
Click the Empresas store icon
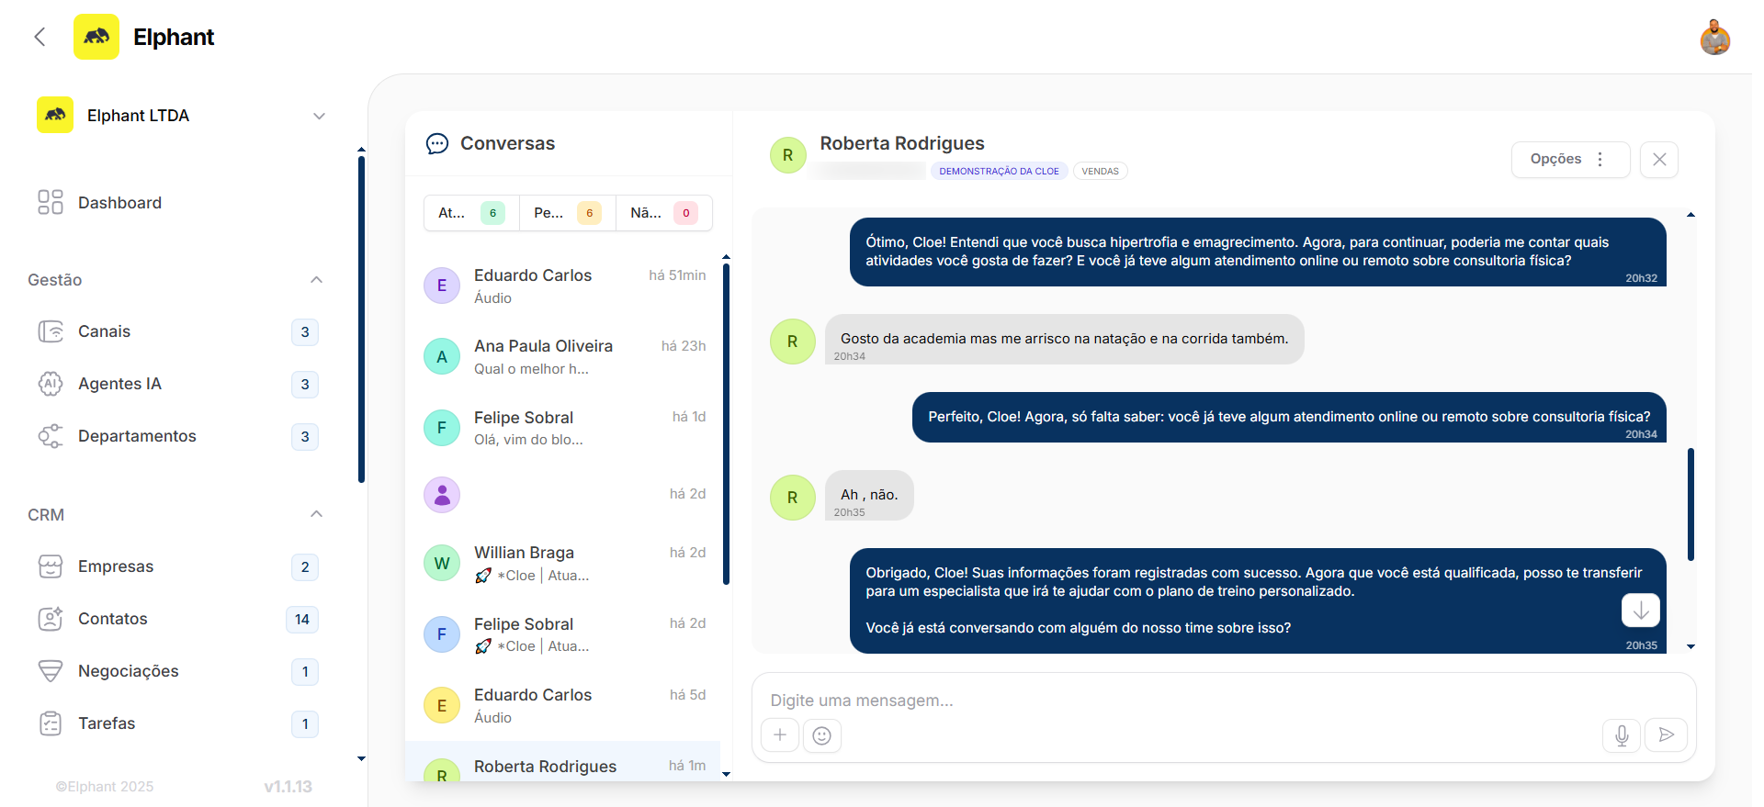pyautogui.click(x=51, y=566)
